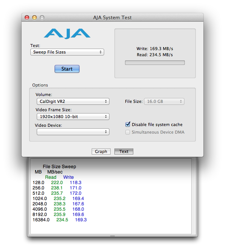
Task: Close the AJA System Test window
Action: tap(27, 17)
